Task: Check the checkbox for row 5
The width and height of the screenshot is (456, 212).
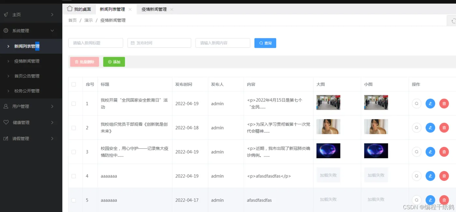Action: coord(74,200)
